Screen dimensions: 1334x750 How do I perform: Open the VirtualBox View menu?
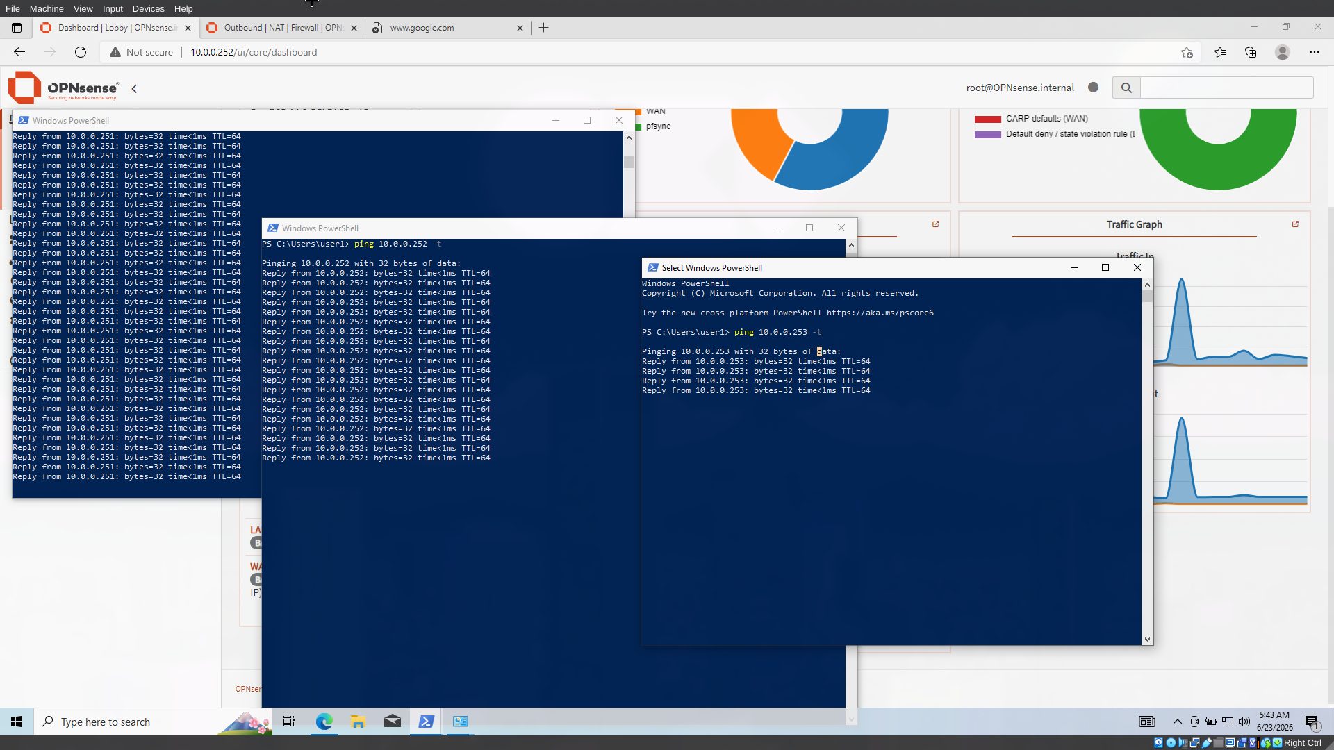coord(83,8)
